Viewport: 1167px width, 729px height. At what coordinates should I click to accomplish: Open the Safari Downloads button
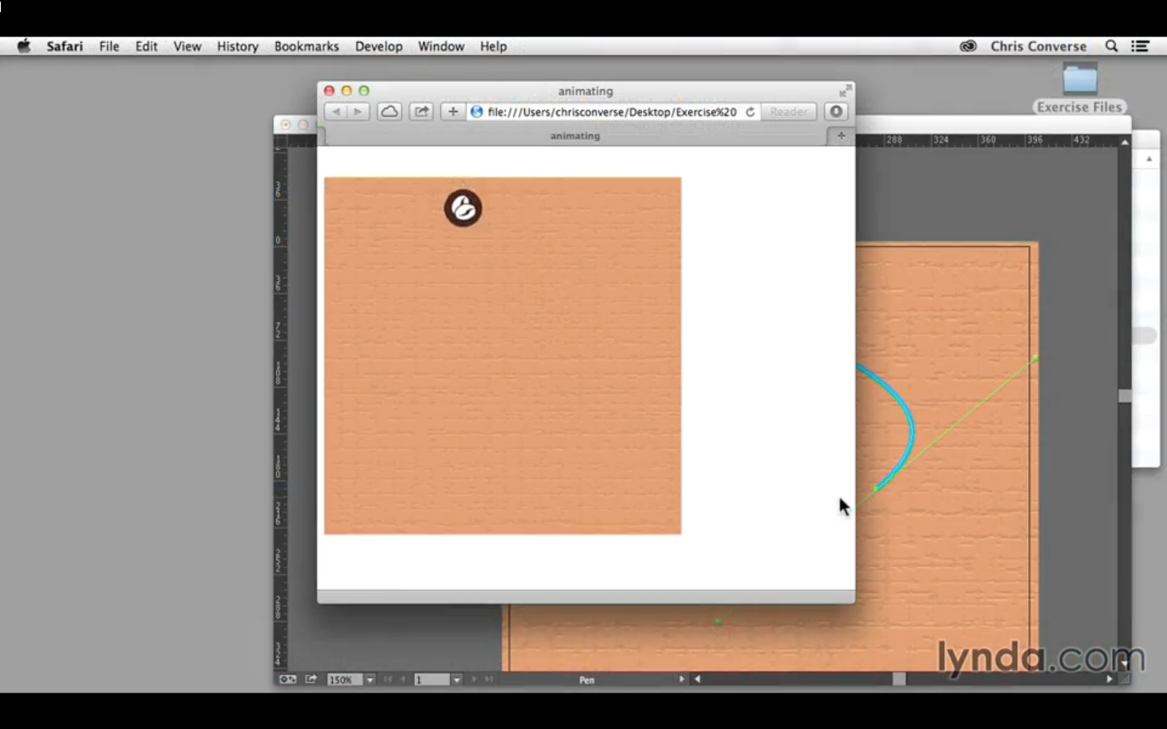coord(836,112)
